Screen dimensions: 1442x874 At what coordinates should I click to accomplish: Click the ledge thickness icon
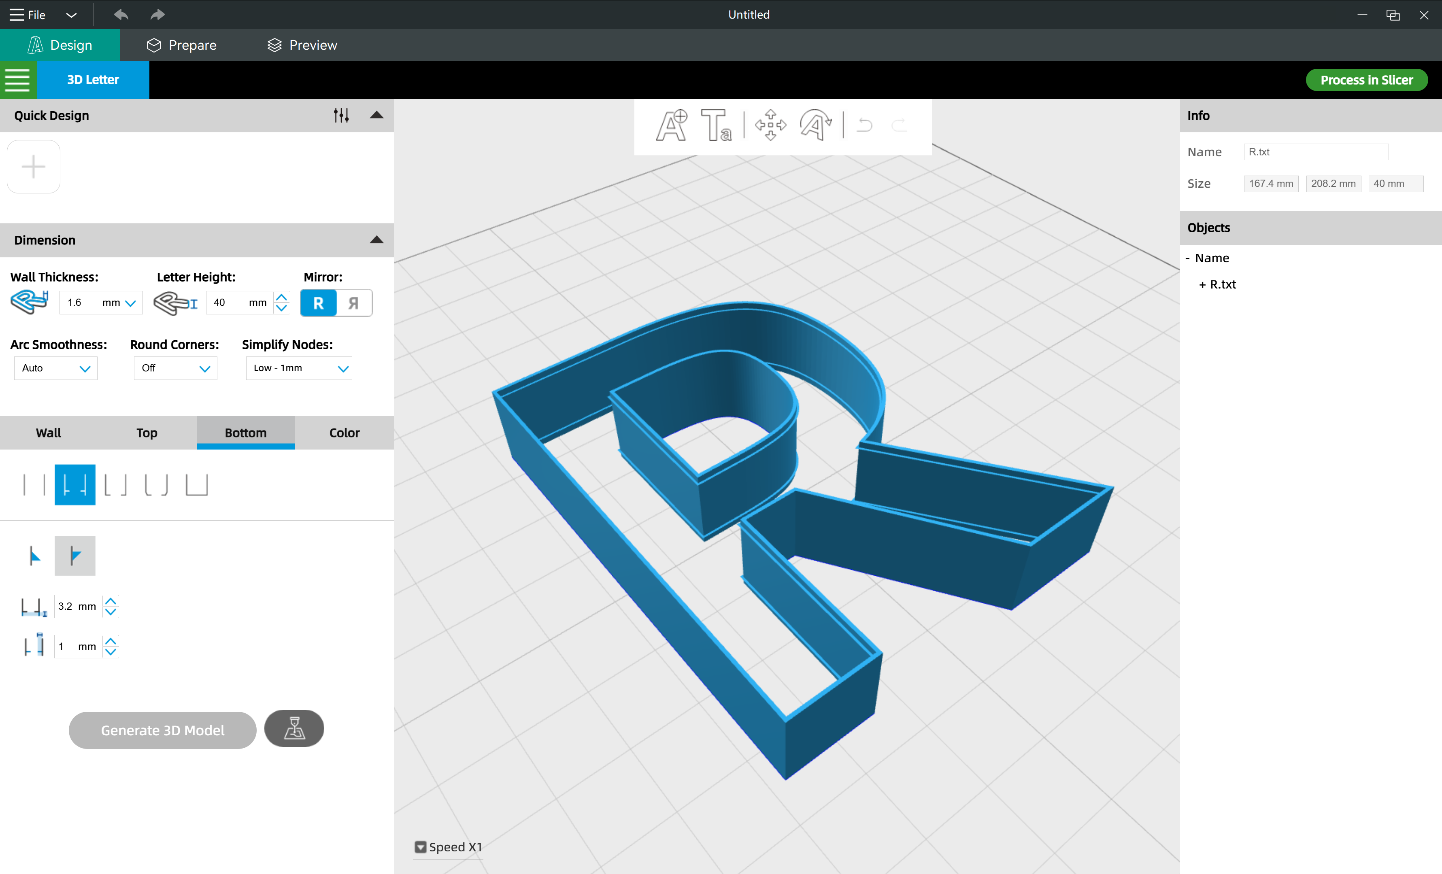34,645
